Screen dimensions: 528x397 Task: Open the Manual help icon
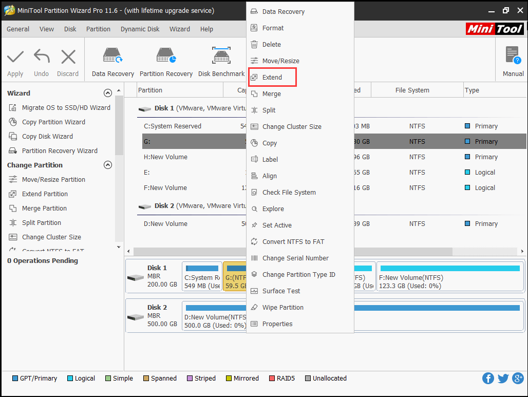click(x=513, y=55)
